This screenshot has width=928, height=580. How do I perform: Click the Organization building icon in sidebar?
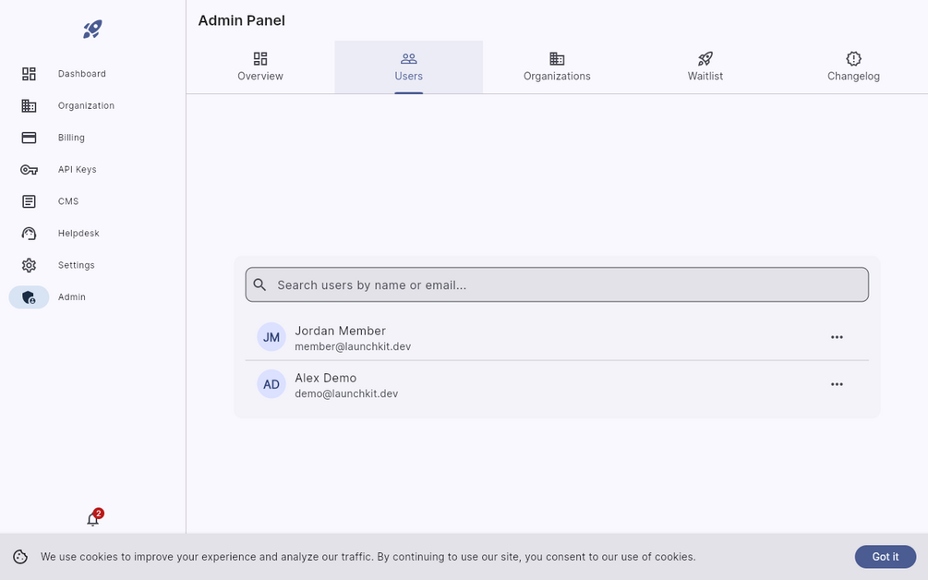[x=29, y=106]
